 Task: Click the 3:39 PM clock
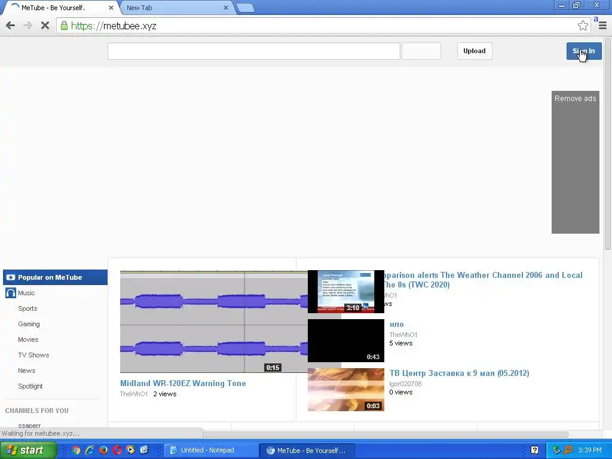tap(590, 451)
